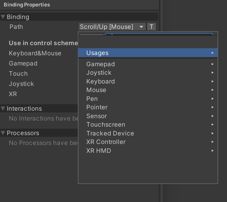The height and width of the screenshot is (202, 227).
Task: Click the Binding Properties panel header
Action: click(x=27, y=5)
